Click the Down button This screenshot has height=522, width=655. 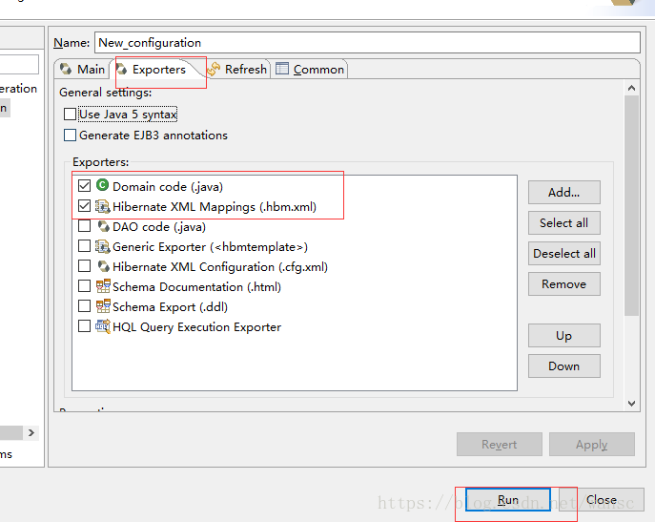click(563, 366)
